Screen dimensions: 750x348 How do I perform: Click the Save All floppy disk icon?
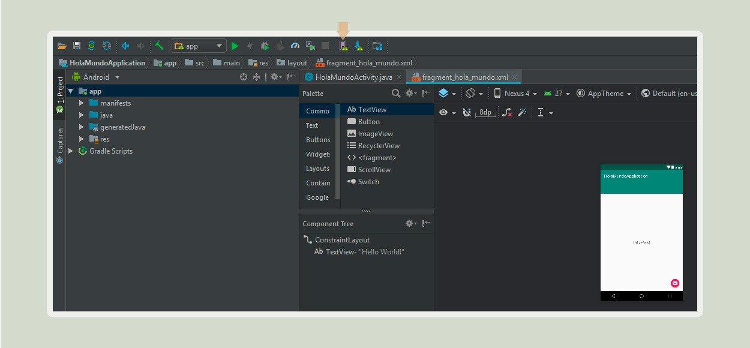(x=76, y=46)
